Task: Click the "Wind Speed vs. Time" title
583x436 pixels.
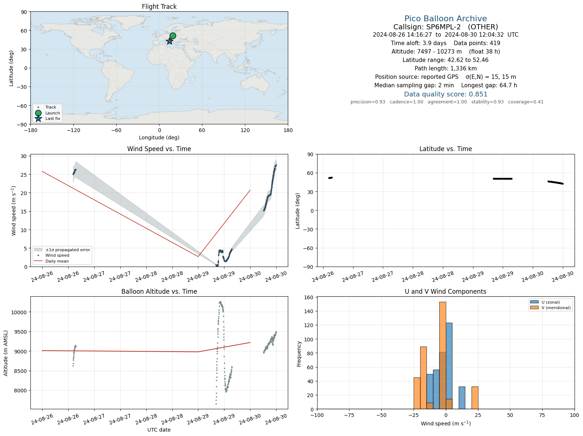Action: pyautogui.click(x=159, y=149)
